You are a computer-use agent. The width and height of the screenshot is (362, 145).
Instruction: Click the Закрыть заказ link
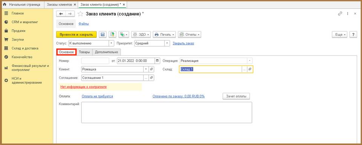(x=183, y=43)
